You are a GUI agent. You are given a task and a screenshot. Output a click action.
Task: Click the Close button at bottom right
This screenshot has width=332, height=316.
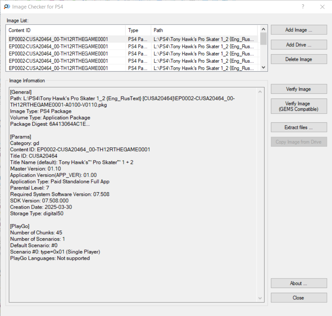299,298
